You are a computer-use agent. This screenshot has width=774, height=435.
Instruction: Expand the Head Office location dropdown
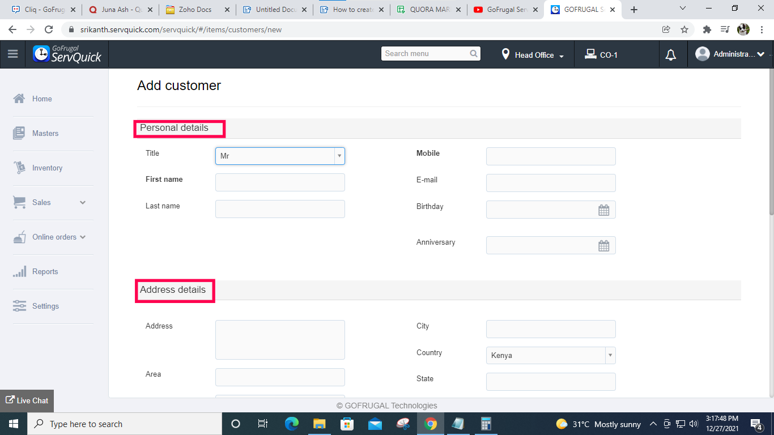pos(534,55)
